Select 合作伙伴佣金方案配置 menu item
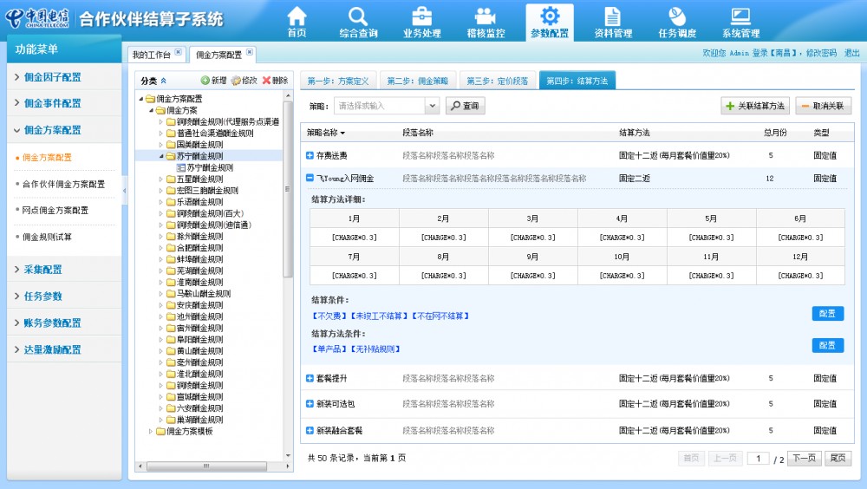Screen dimensions: 867x489 (63, 184)
